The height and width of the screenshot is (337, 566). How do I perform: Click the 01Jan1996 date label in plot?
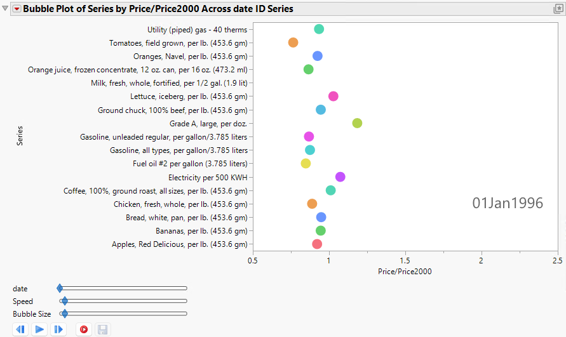point(508,203)
